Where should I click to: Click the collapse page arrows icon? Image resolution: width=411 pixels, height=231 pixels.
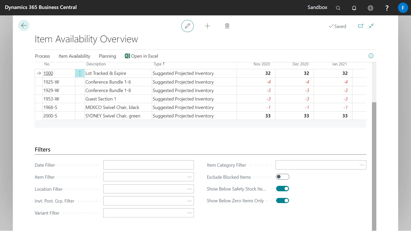click(371, 26)
